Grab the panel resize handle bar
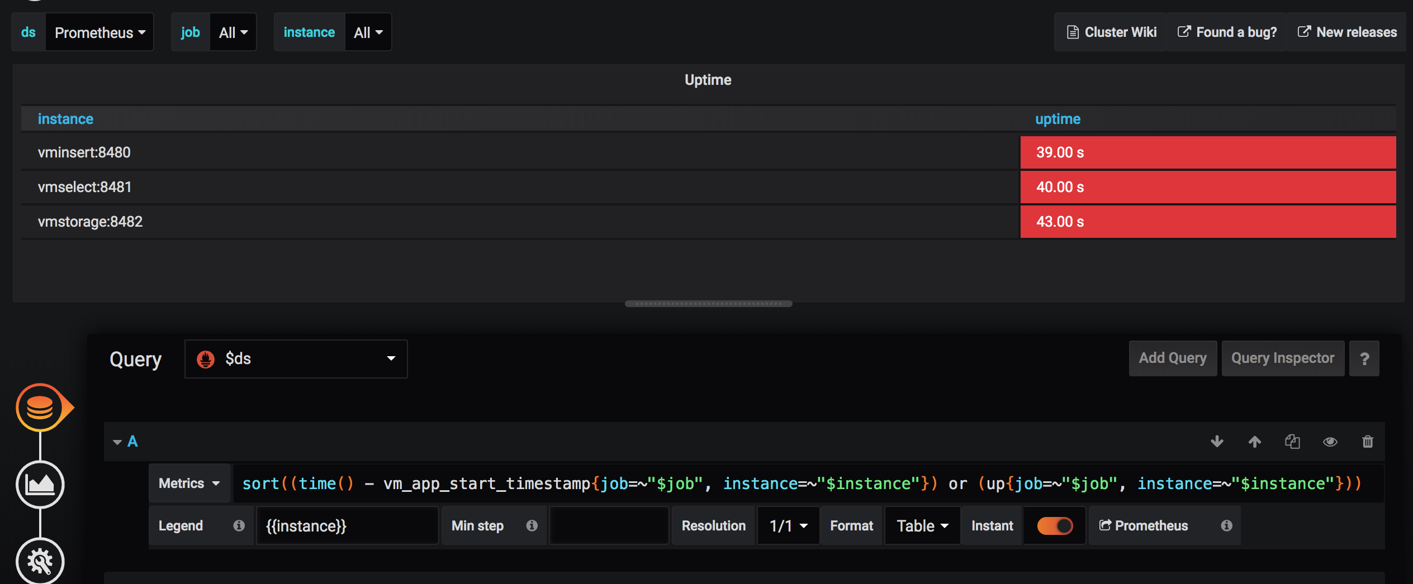This screenshot has height=584, width=1413. [x=708, y=304]
